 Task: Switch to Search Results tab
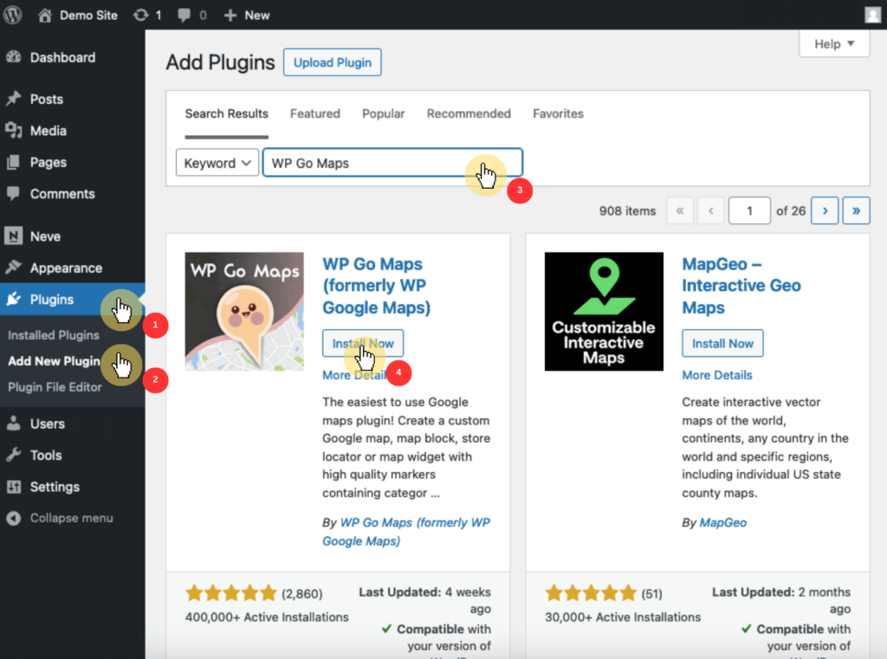point(226,113)
